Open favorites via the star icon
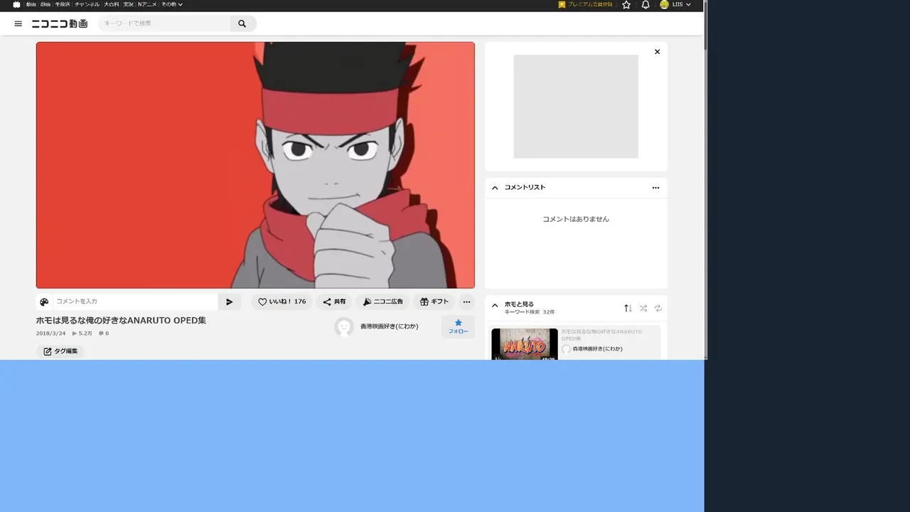The image size is (910, 512). 626,4
